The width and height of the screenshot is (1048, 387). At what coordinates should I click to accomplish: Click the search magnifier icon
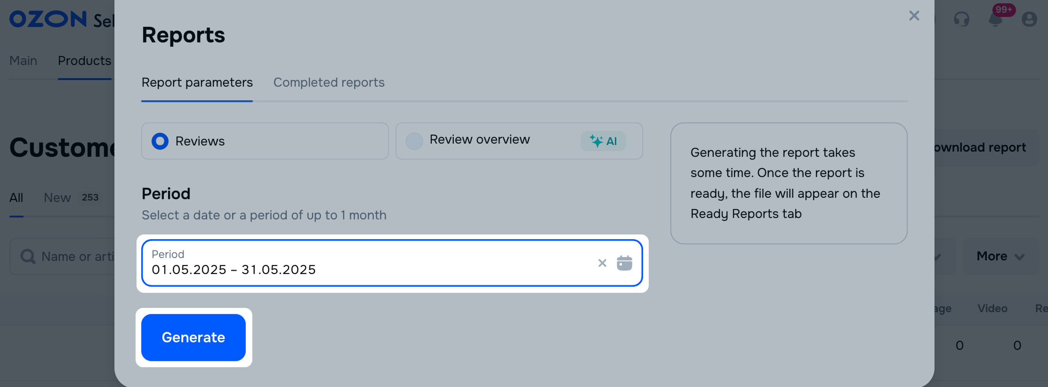click(x=28, y=257)
